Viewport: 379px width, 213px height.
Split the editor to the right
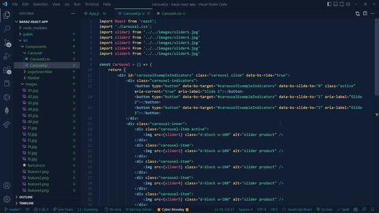click(x=365, y=14)
